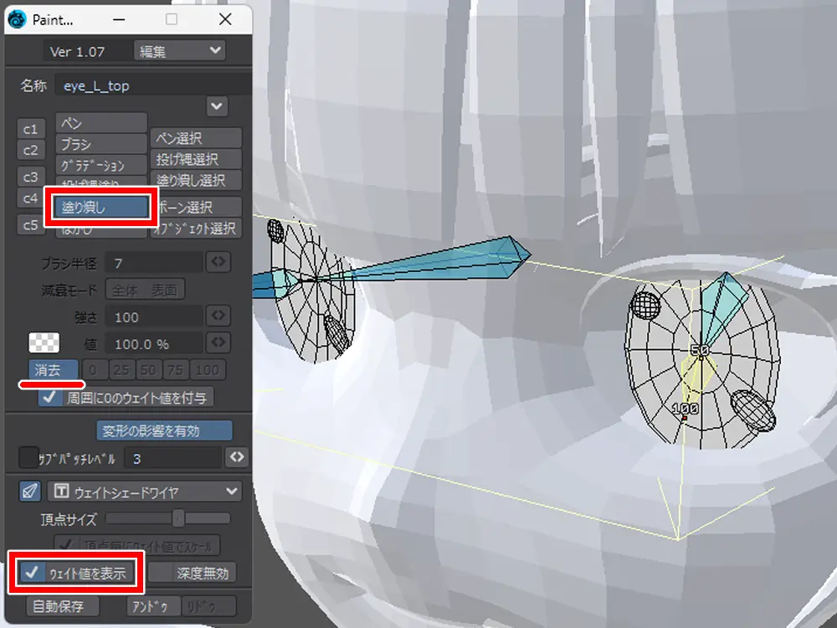Click the bone display icon beside ウェイトシェードワイヤ
The image size is (837, 628).
29,492
